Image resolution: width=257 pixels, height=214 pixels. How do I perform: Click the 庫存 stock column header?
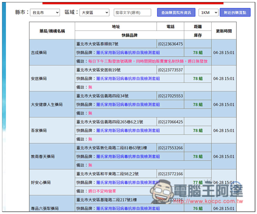[x=198, y=35]
